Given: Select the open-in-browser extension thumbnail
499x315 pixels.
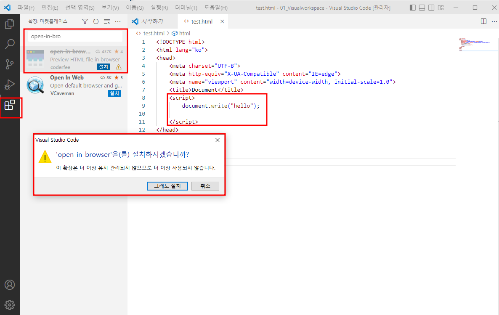Looking at the screenshot, I should (x=35, y=58).
